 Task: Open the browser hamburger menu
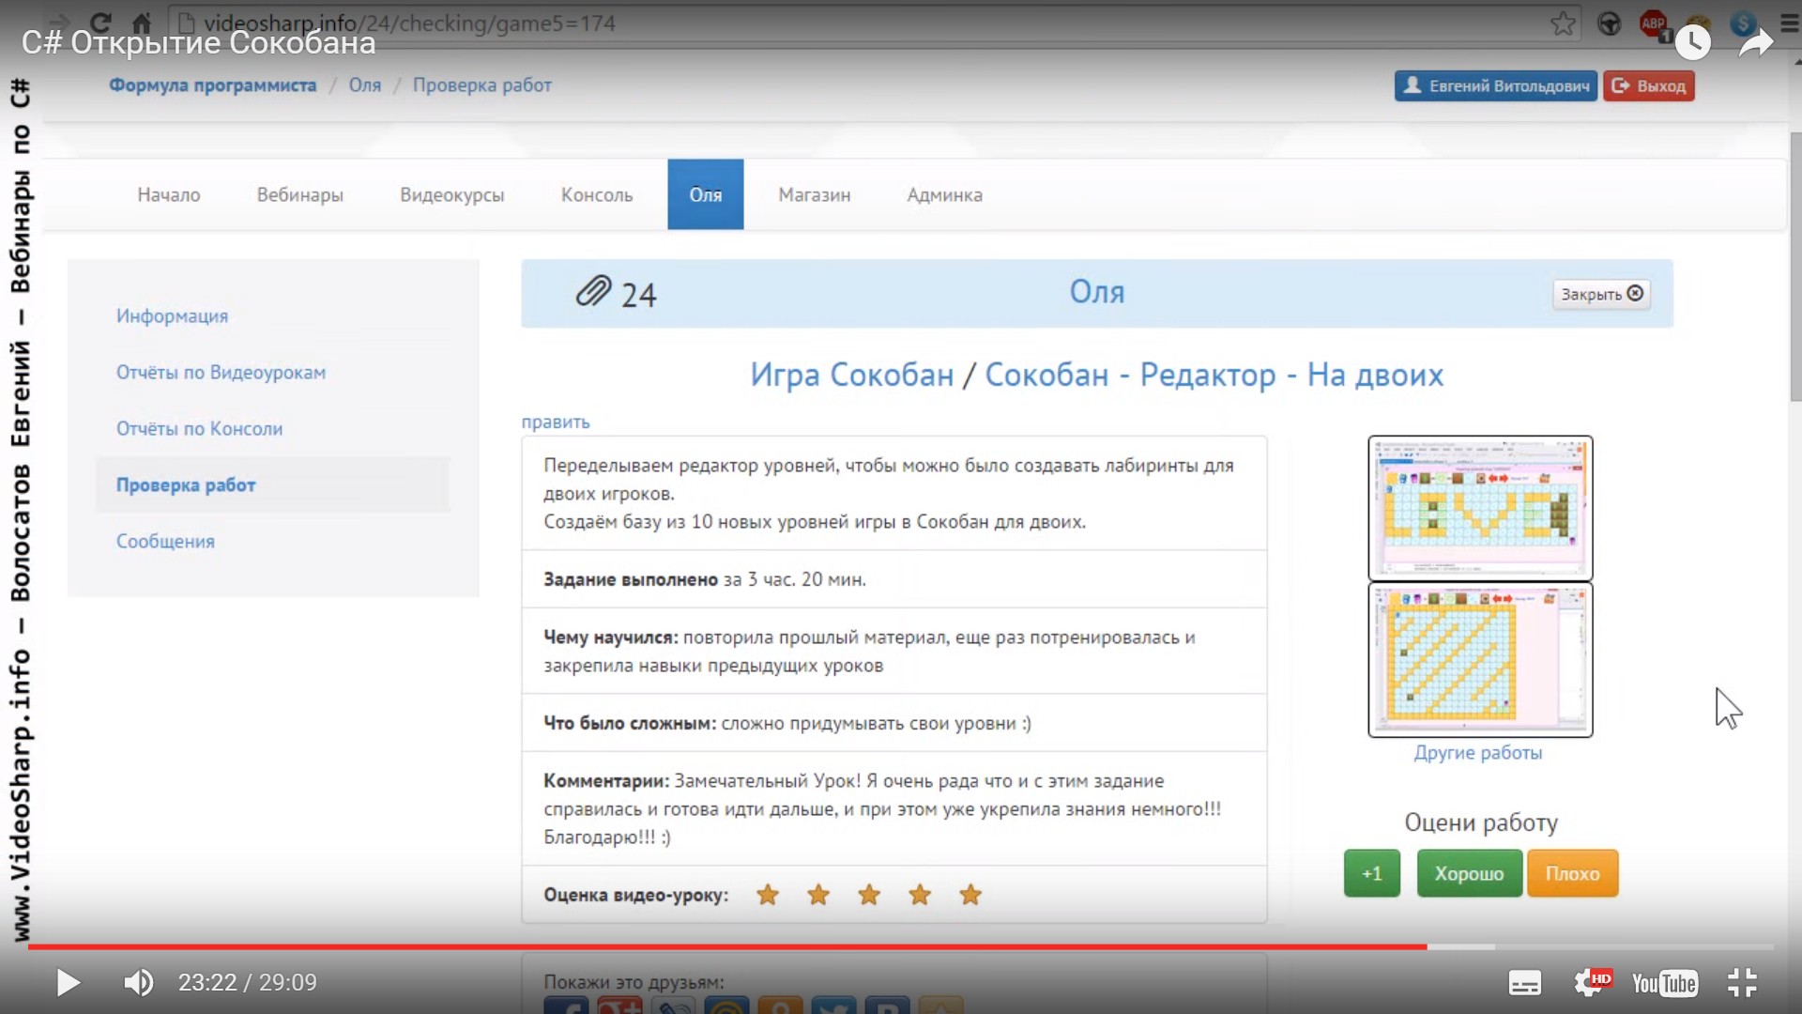click(x=1790, y=23)
